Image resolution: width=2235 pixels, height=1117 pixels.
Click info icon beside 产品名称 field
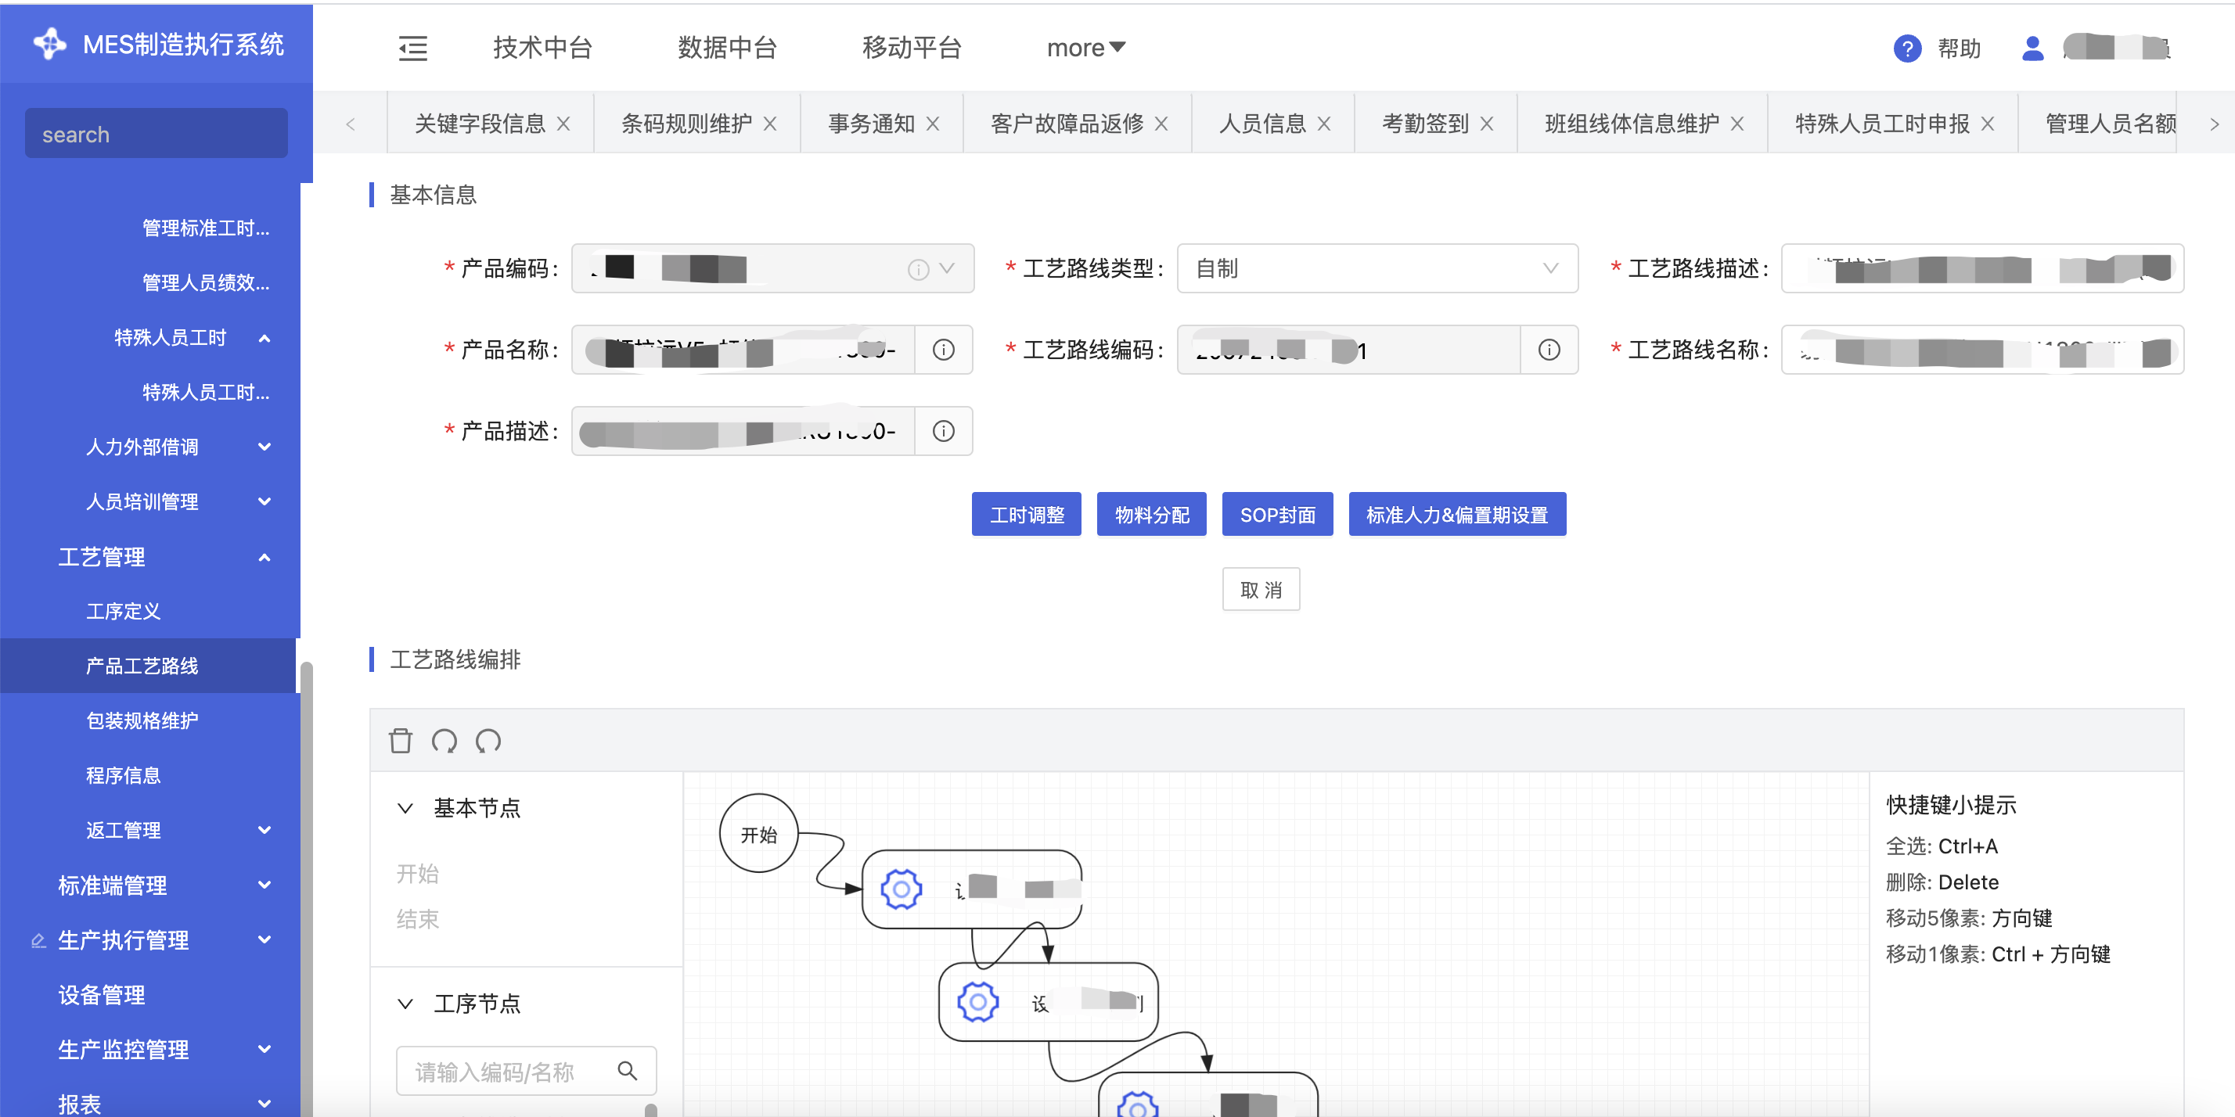943,350
